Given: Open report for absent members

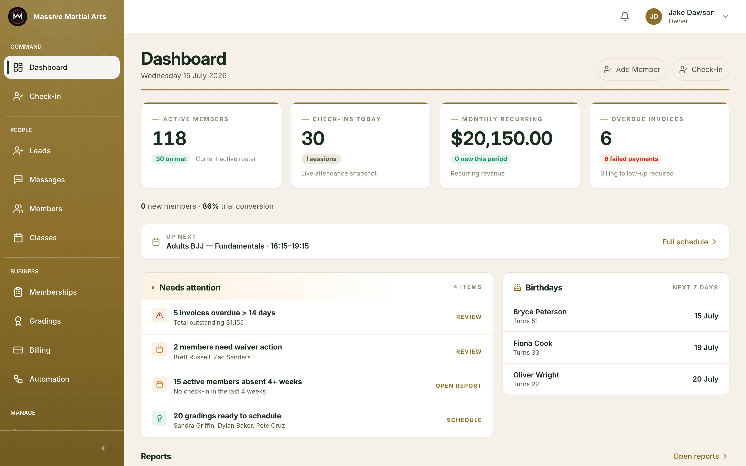Looking at the screenshot, I should click(458, 386).
